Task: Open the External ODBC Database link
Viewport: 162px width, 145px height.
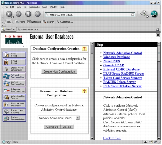Action: (121, 69)
